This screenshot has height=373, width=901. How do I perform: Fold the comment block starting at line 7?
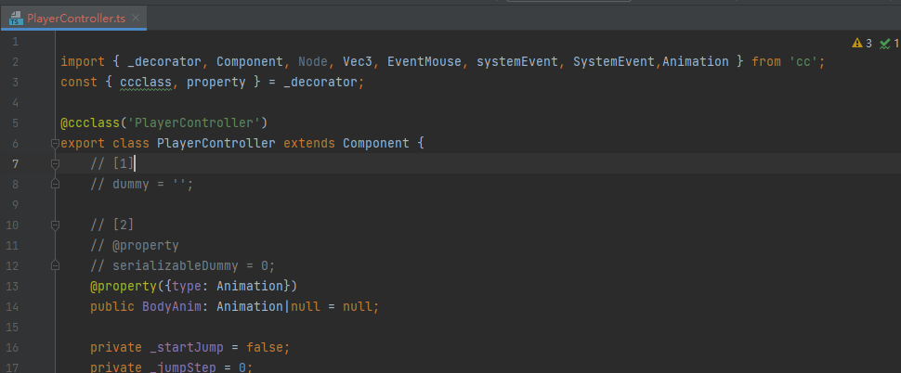(54, 164)
